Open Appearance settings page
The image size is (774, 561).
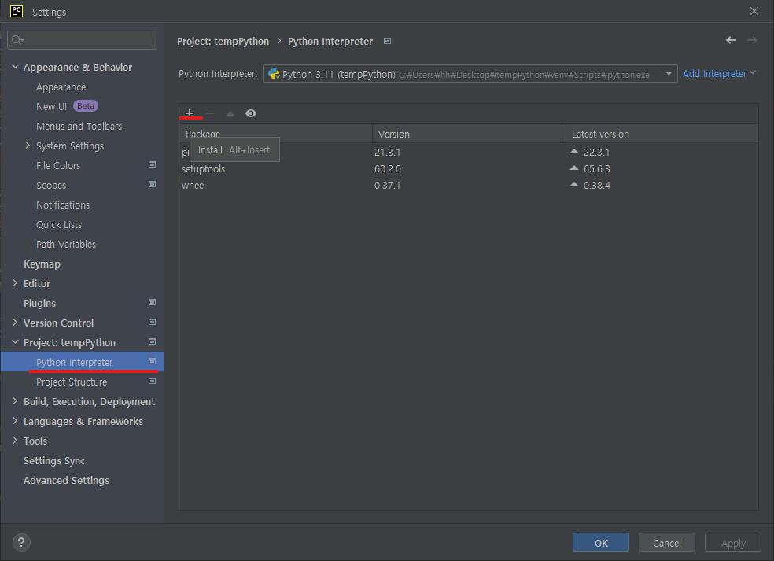pyautogui.click(x=61, y=87)
